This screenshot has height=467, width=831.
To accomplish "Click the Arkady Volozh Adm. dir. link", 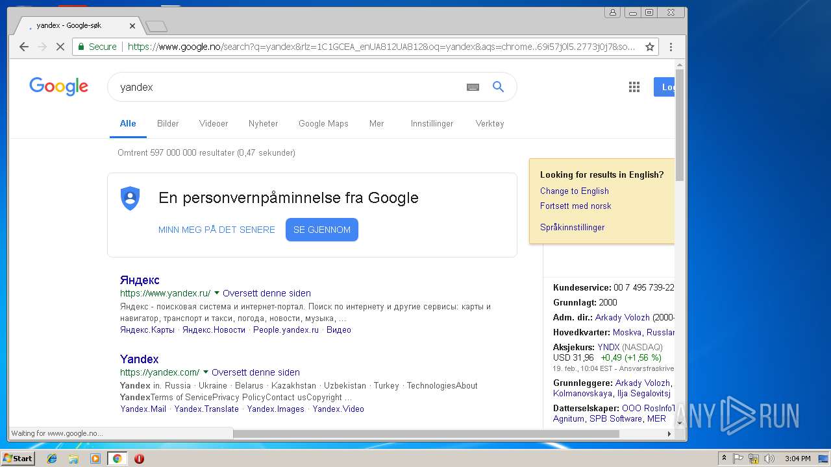I will click(x=623, y=317).
